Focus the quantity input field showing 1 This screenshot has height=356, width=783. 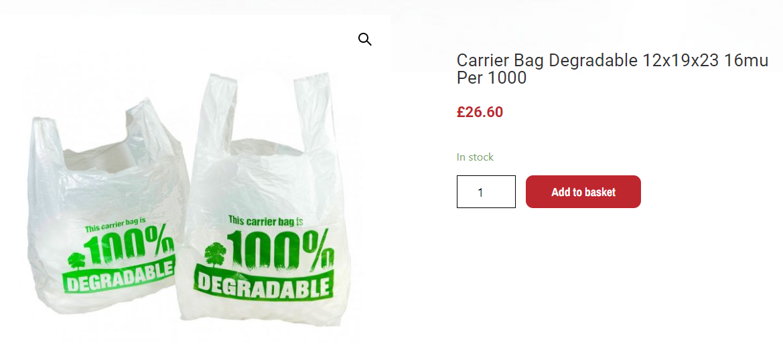pos(486,192)
